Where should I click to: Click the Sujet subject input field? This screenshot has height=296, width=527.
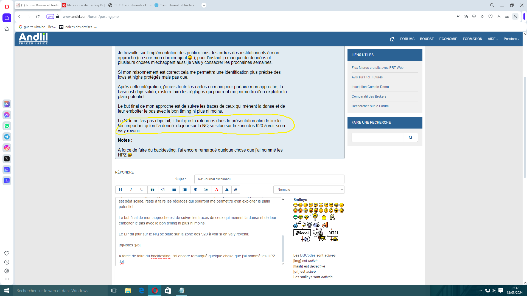click(x=269, y=179)
